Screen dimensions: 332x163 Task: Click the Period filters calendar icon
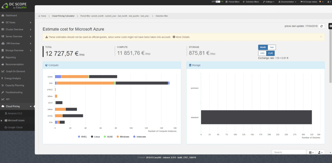(x=227, y=2)
